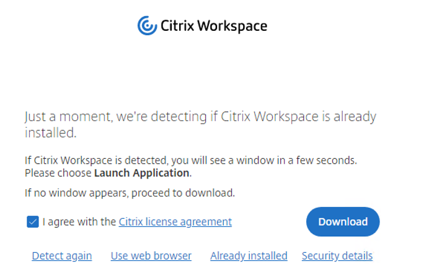Toggle the checkmark beside the license text
The width and height of the screenshot is (429, 275).
(33, 222)
